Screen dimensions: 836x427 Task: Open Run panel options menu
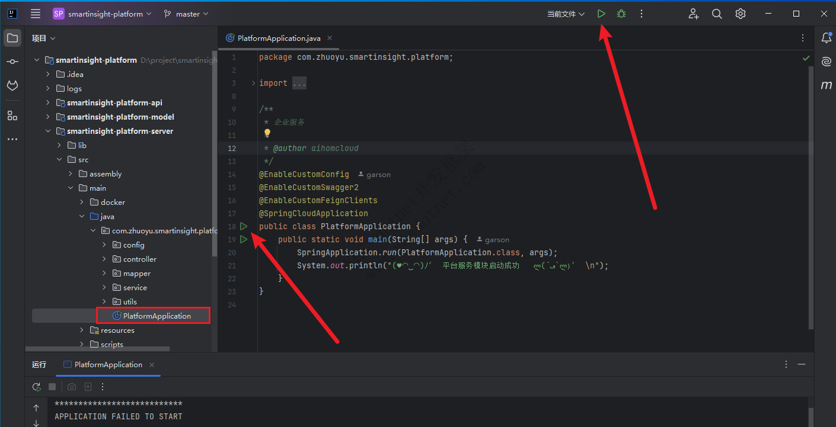[x=786, y=365]
